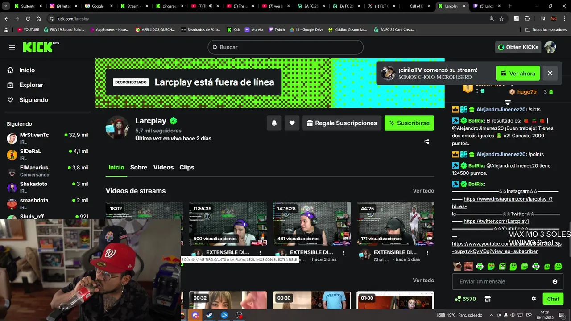Image resolution: width=571 pixels, height=321 pixels.
Task: Click the user profile avatar top right
Action: click(x=550, y=47)
